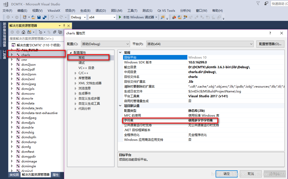The image size is (288, 179).
Task: Click the Find in Files toolbar icon
Action: pos(163,17)
